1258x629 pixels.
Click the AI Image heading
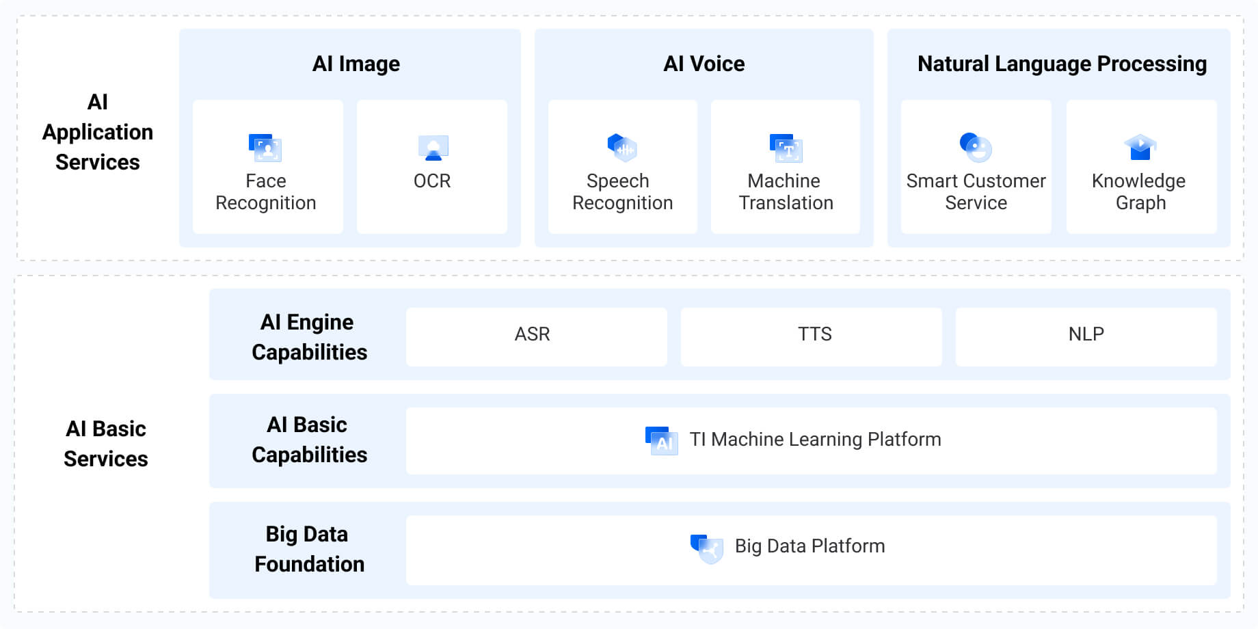(356, 64)
